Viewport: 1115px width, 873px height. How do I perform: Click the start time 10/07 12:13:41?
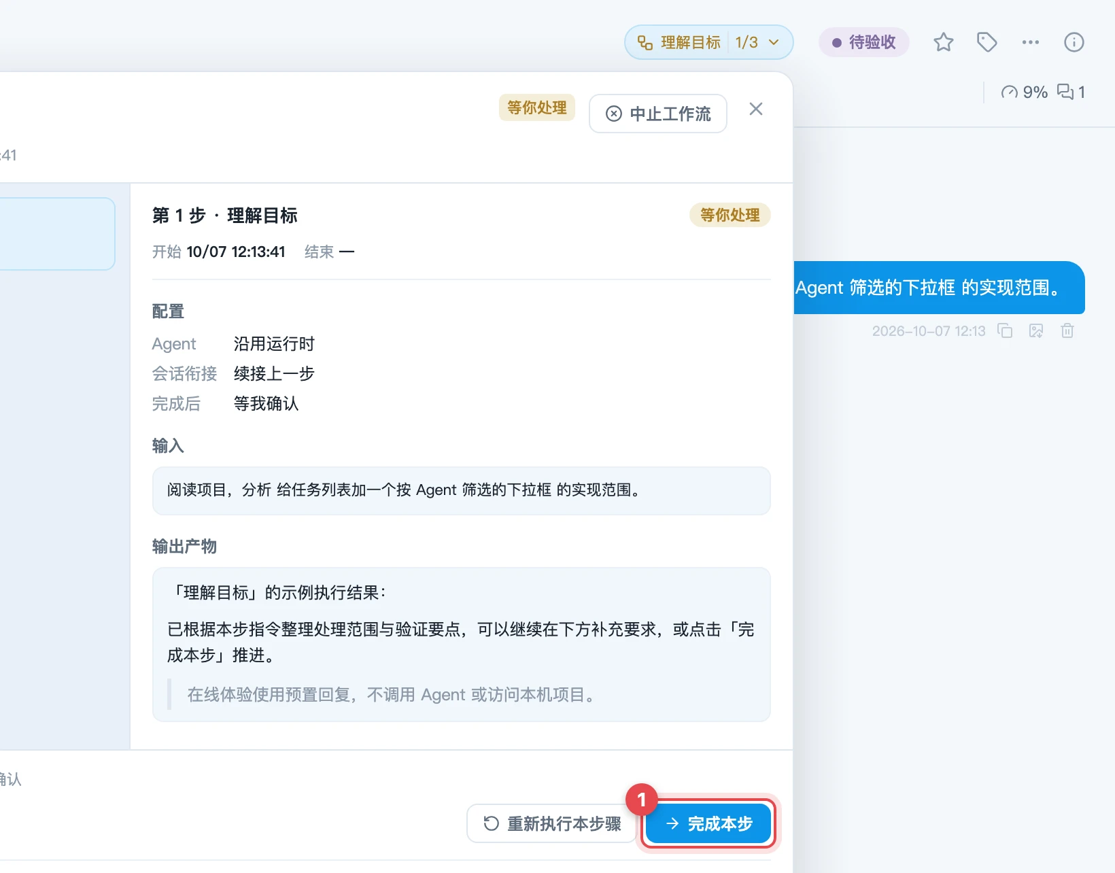point(235,252)
